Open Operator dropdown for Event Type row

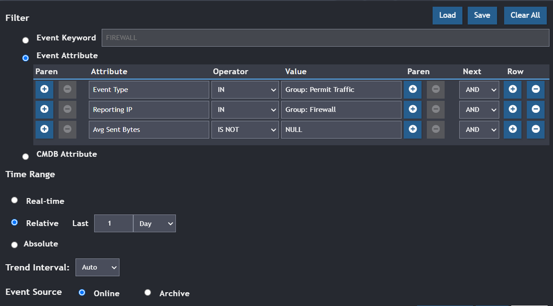pyautogui.click(x=244, y=90)
